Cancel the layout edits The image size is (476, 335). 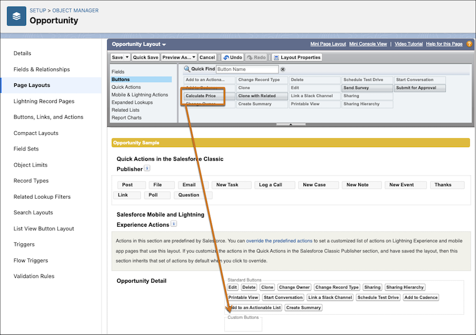point(207,57)
